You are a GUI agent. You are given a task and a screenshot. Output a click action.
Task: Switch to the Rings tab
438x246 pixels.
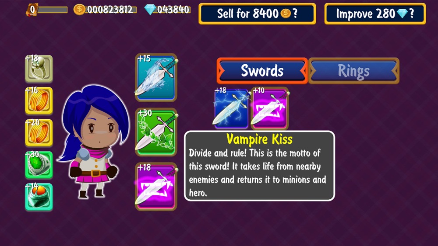click(x=353, y=70)
